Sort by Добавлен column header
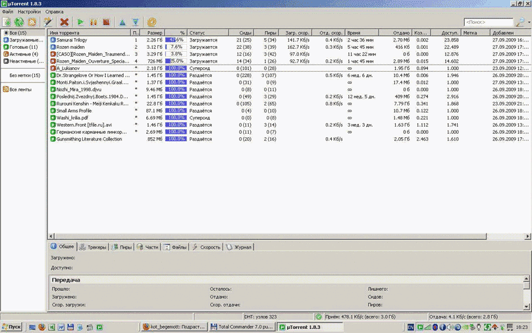Viewport: 532px width, 333px height. coord(511,32)
